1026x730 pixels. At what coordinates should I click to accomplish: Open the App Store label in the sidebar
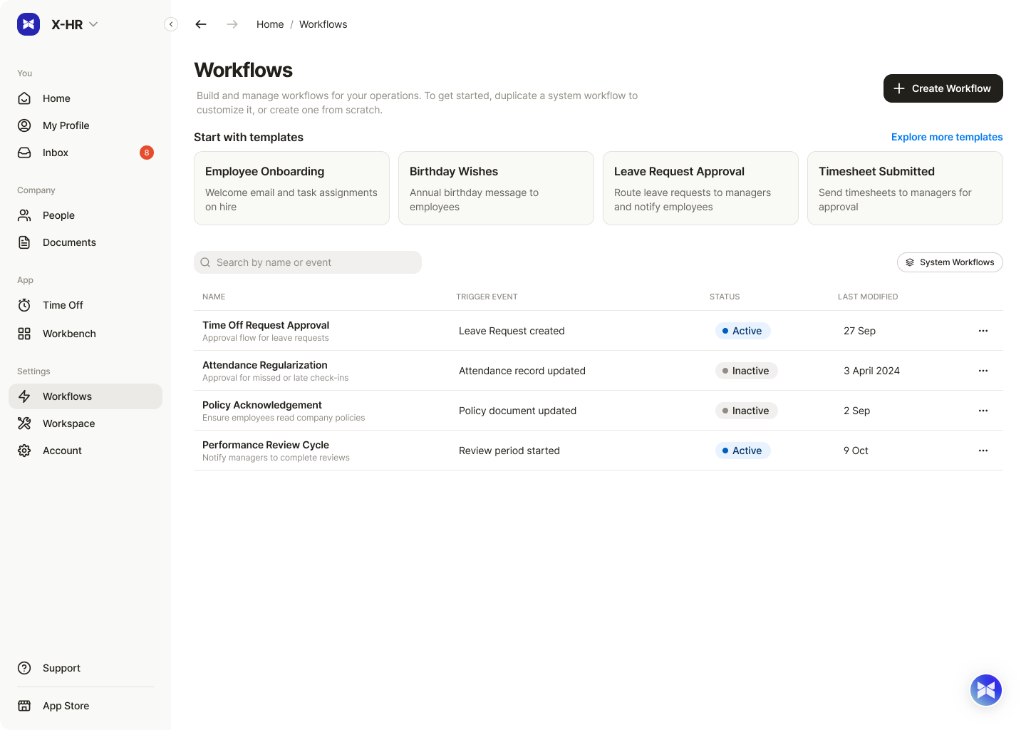(x=66, y=706)
